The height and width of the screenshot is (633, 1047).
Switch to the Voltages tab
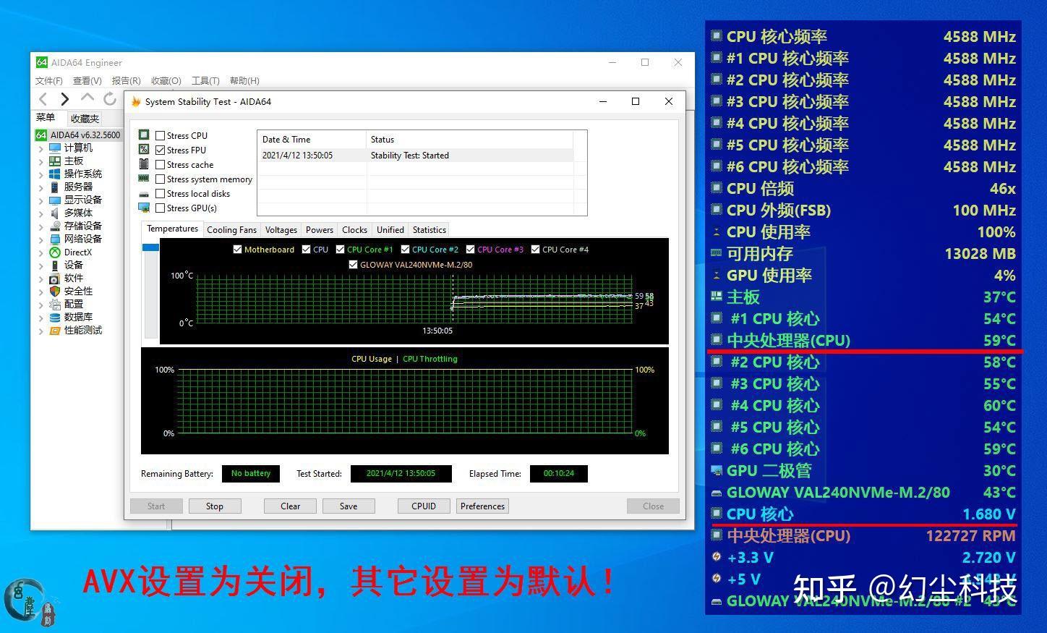click(281, 230)
